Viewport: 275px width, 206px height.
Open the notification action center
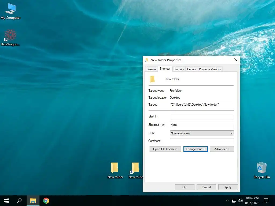point(266,201)
